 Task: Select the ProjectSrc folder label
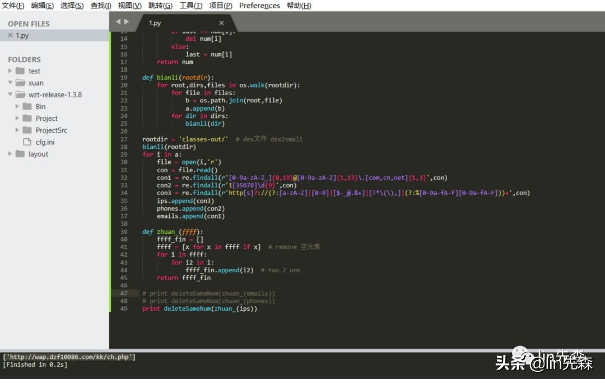(52, 130)
